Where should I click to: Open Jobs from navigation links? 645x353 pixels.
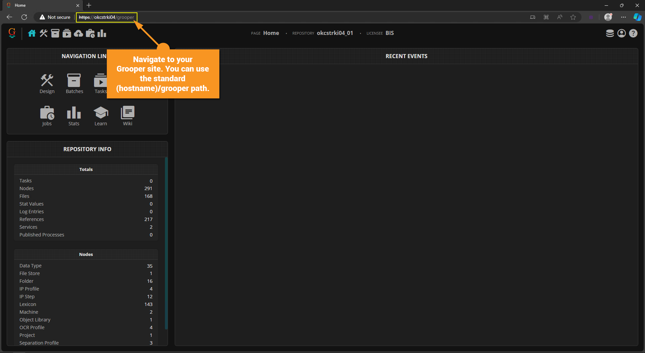(x=47, y=116)
